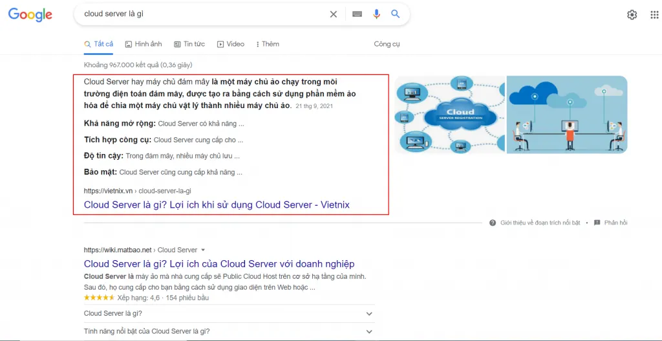Expand the 'Cloud Server là gì?' question

coord(230,314)
